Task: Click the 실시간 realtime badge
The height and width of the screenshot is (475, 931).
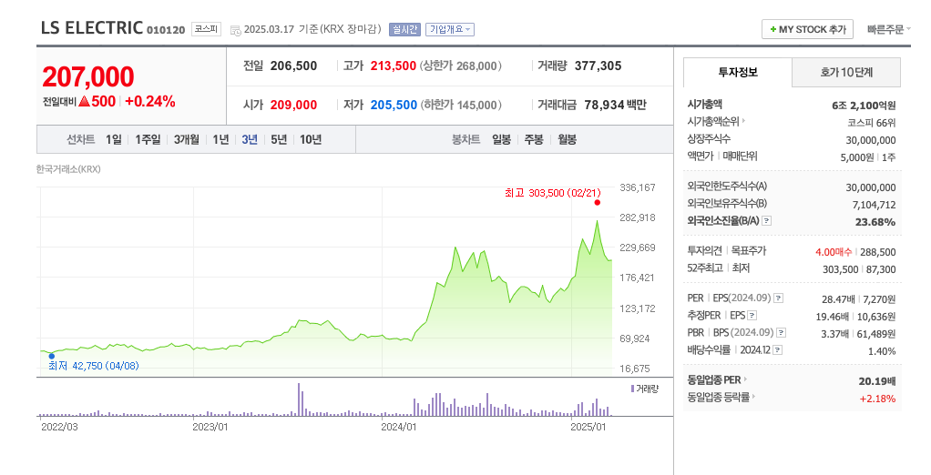Action: [404, 29]
